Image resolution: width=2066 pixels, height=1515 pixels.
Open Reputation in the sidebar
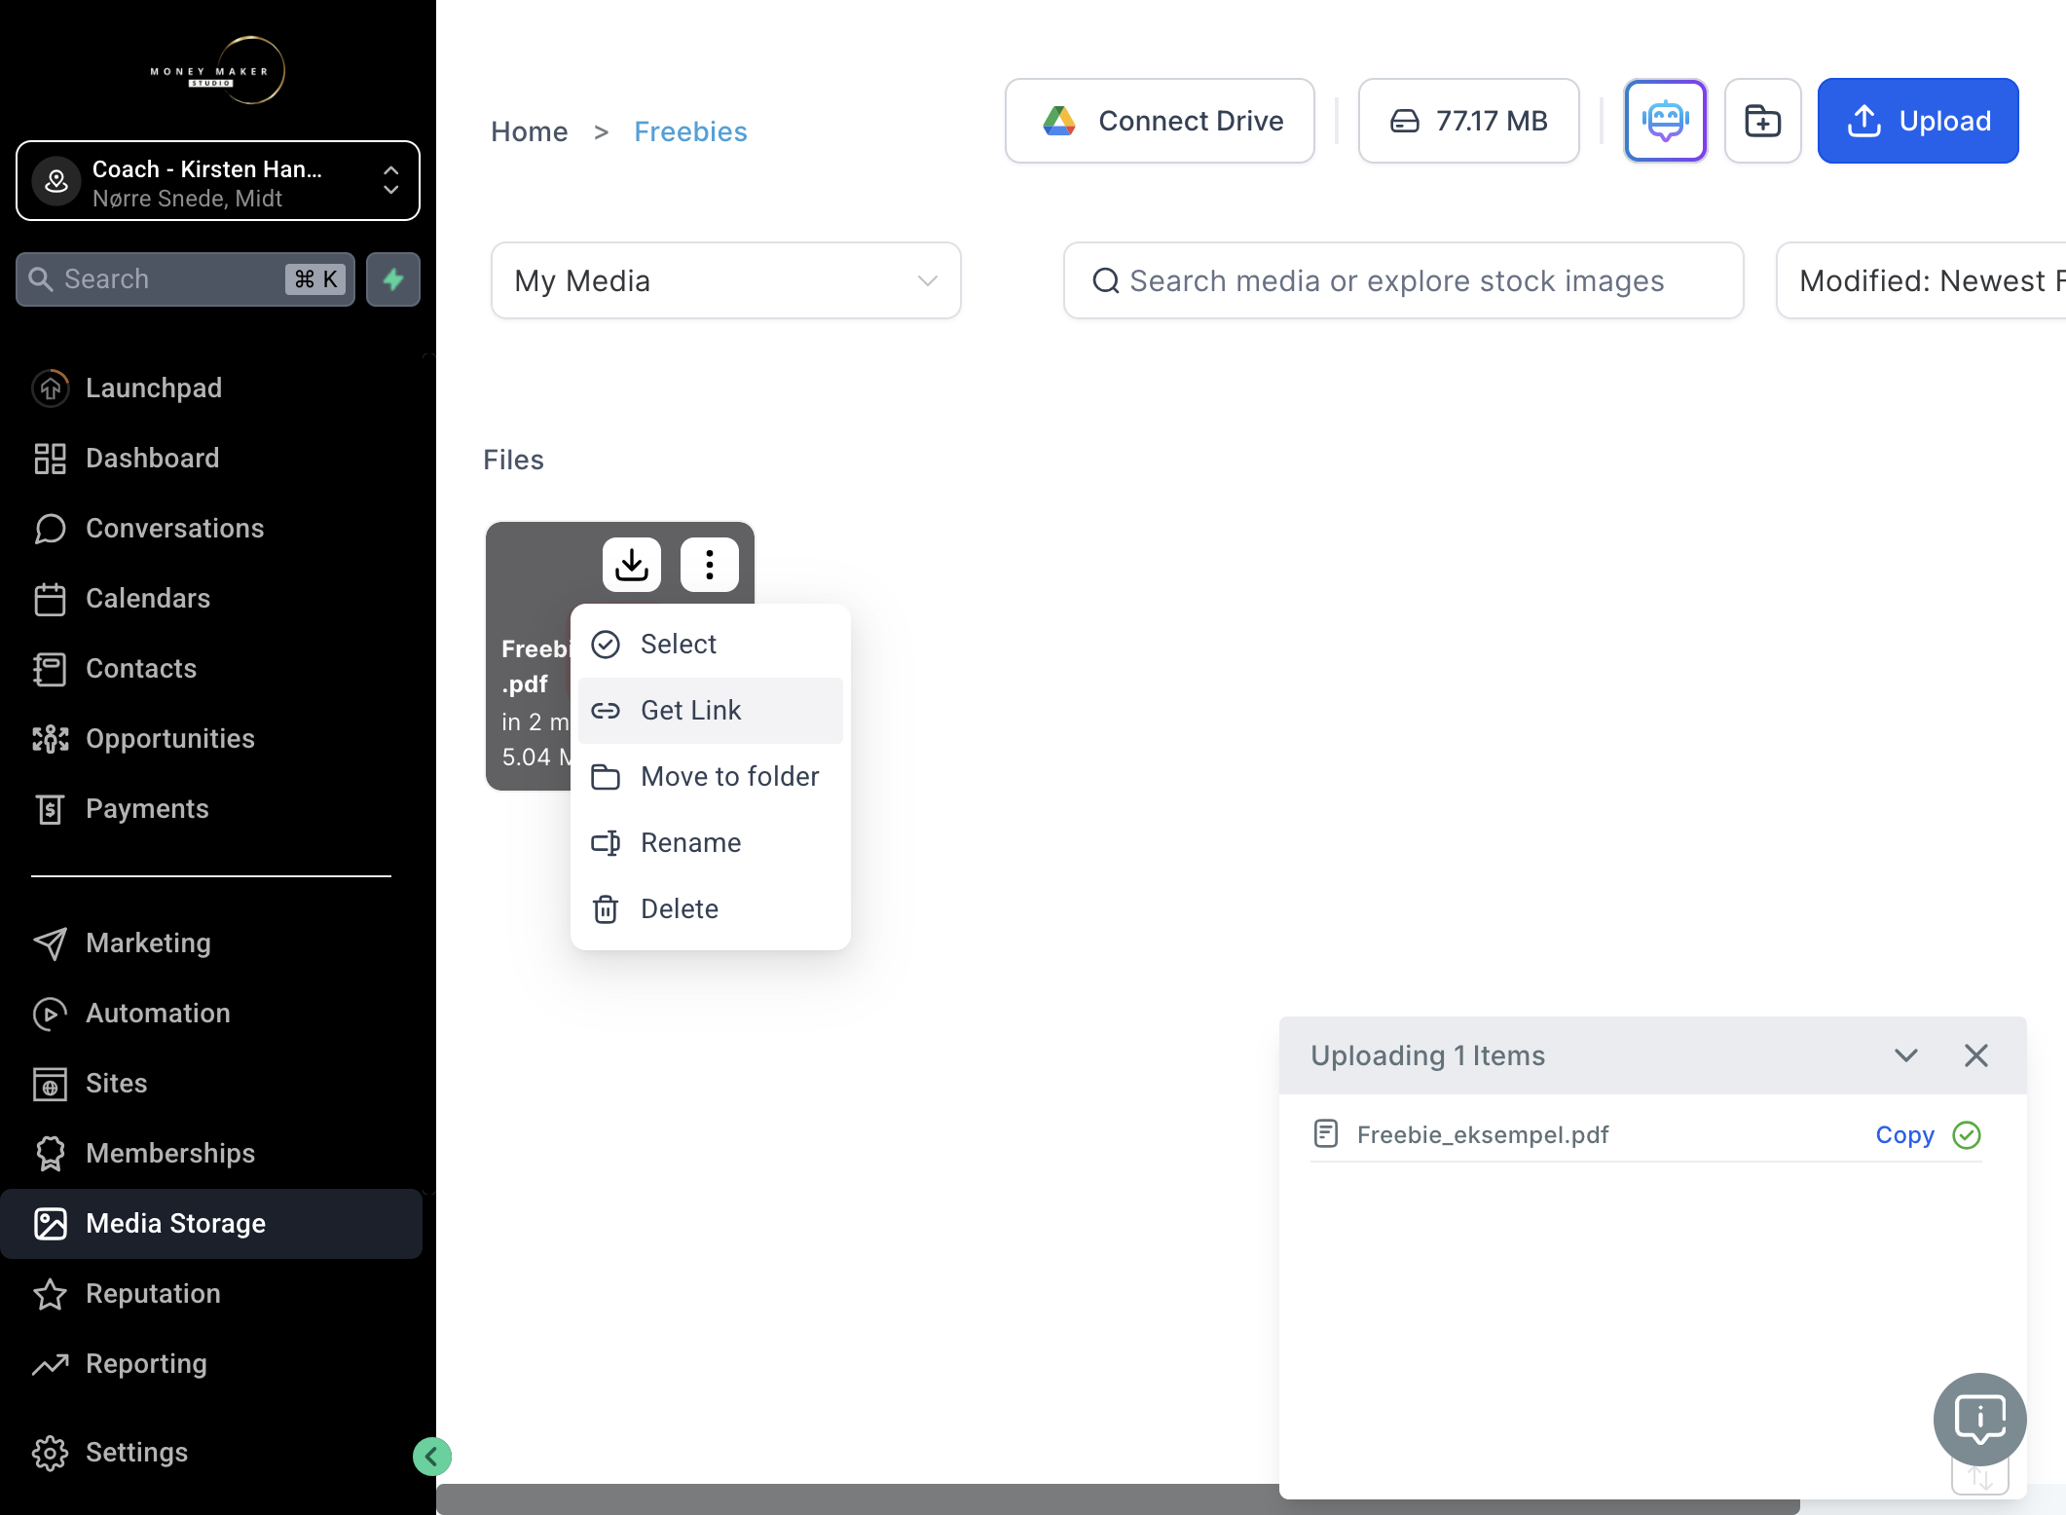(x=211, y=1293)
